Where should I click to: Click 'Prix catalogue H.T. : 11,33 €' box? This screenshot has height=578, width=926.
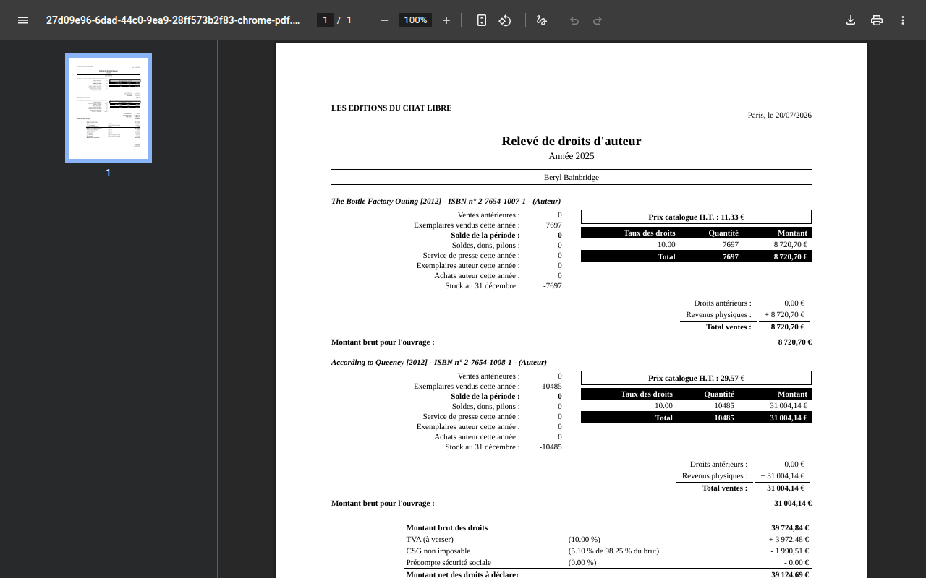[x=696, y=217]
